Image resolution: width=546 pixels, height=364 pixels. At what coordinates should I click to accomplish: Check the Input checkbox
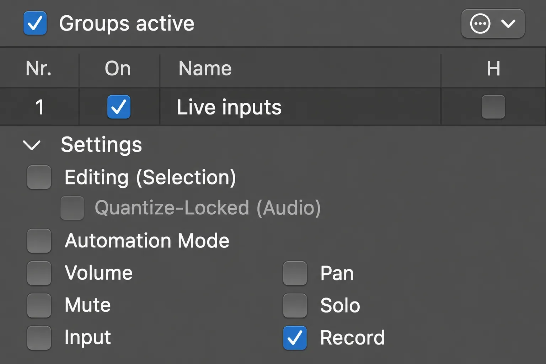tap(39, 338)
